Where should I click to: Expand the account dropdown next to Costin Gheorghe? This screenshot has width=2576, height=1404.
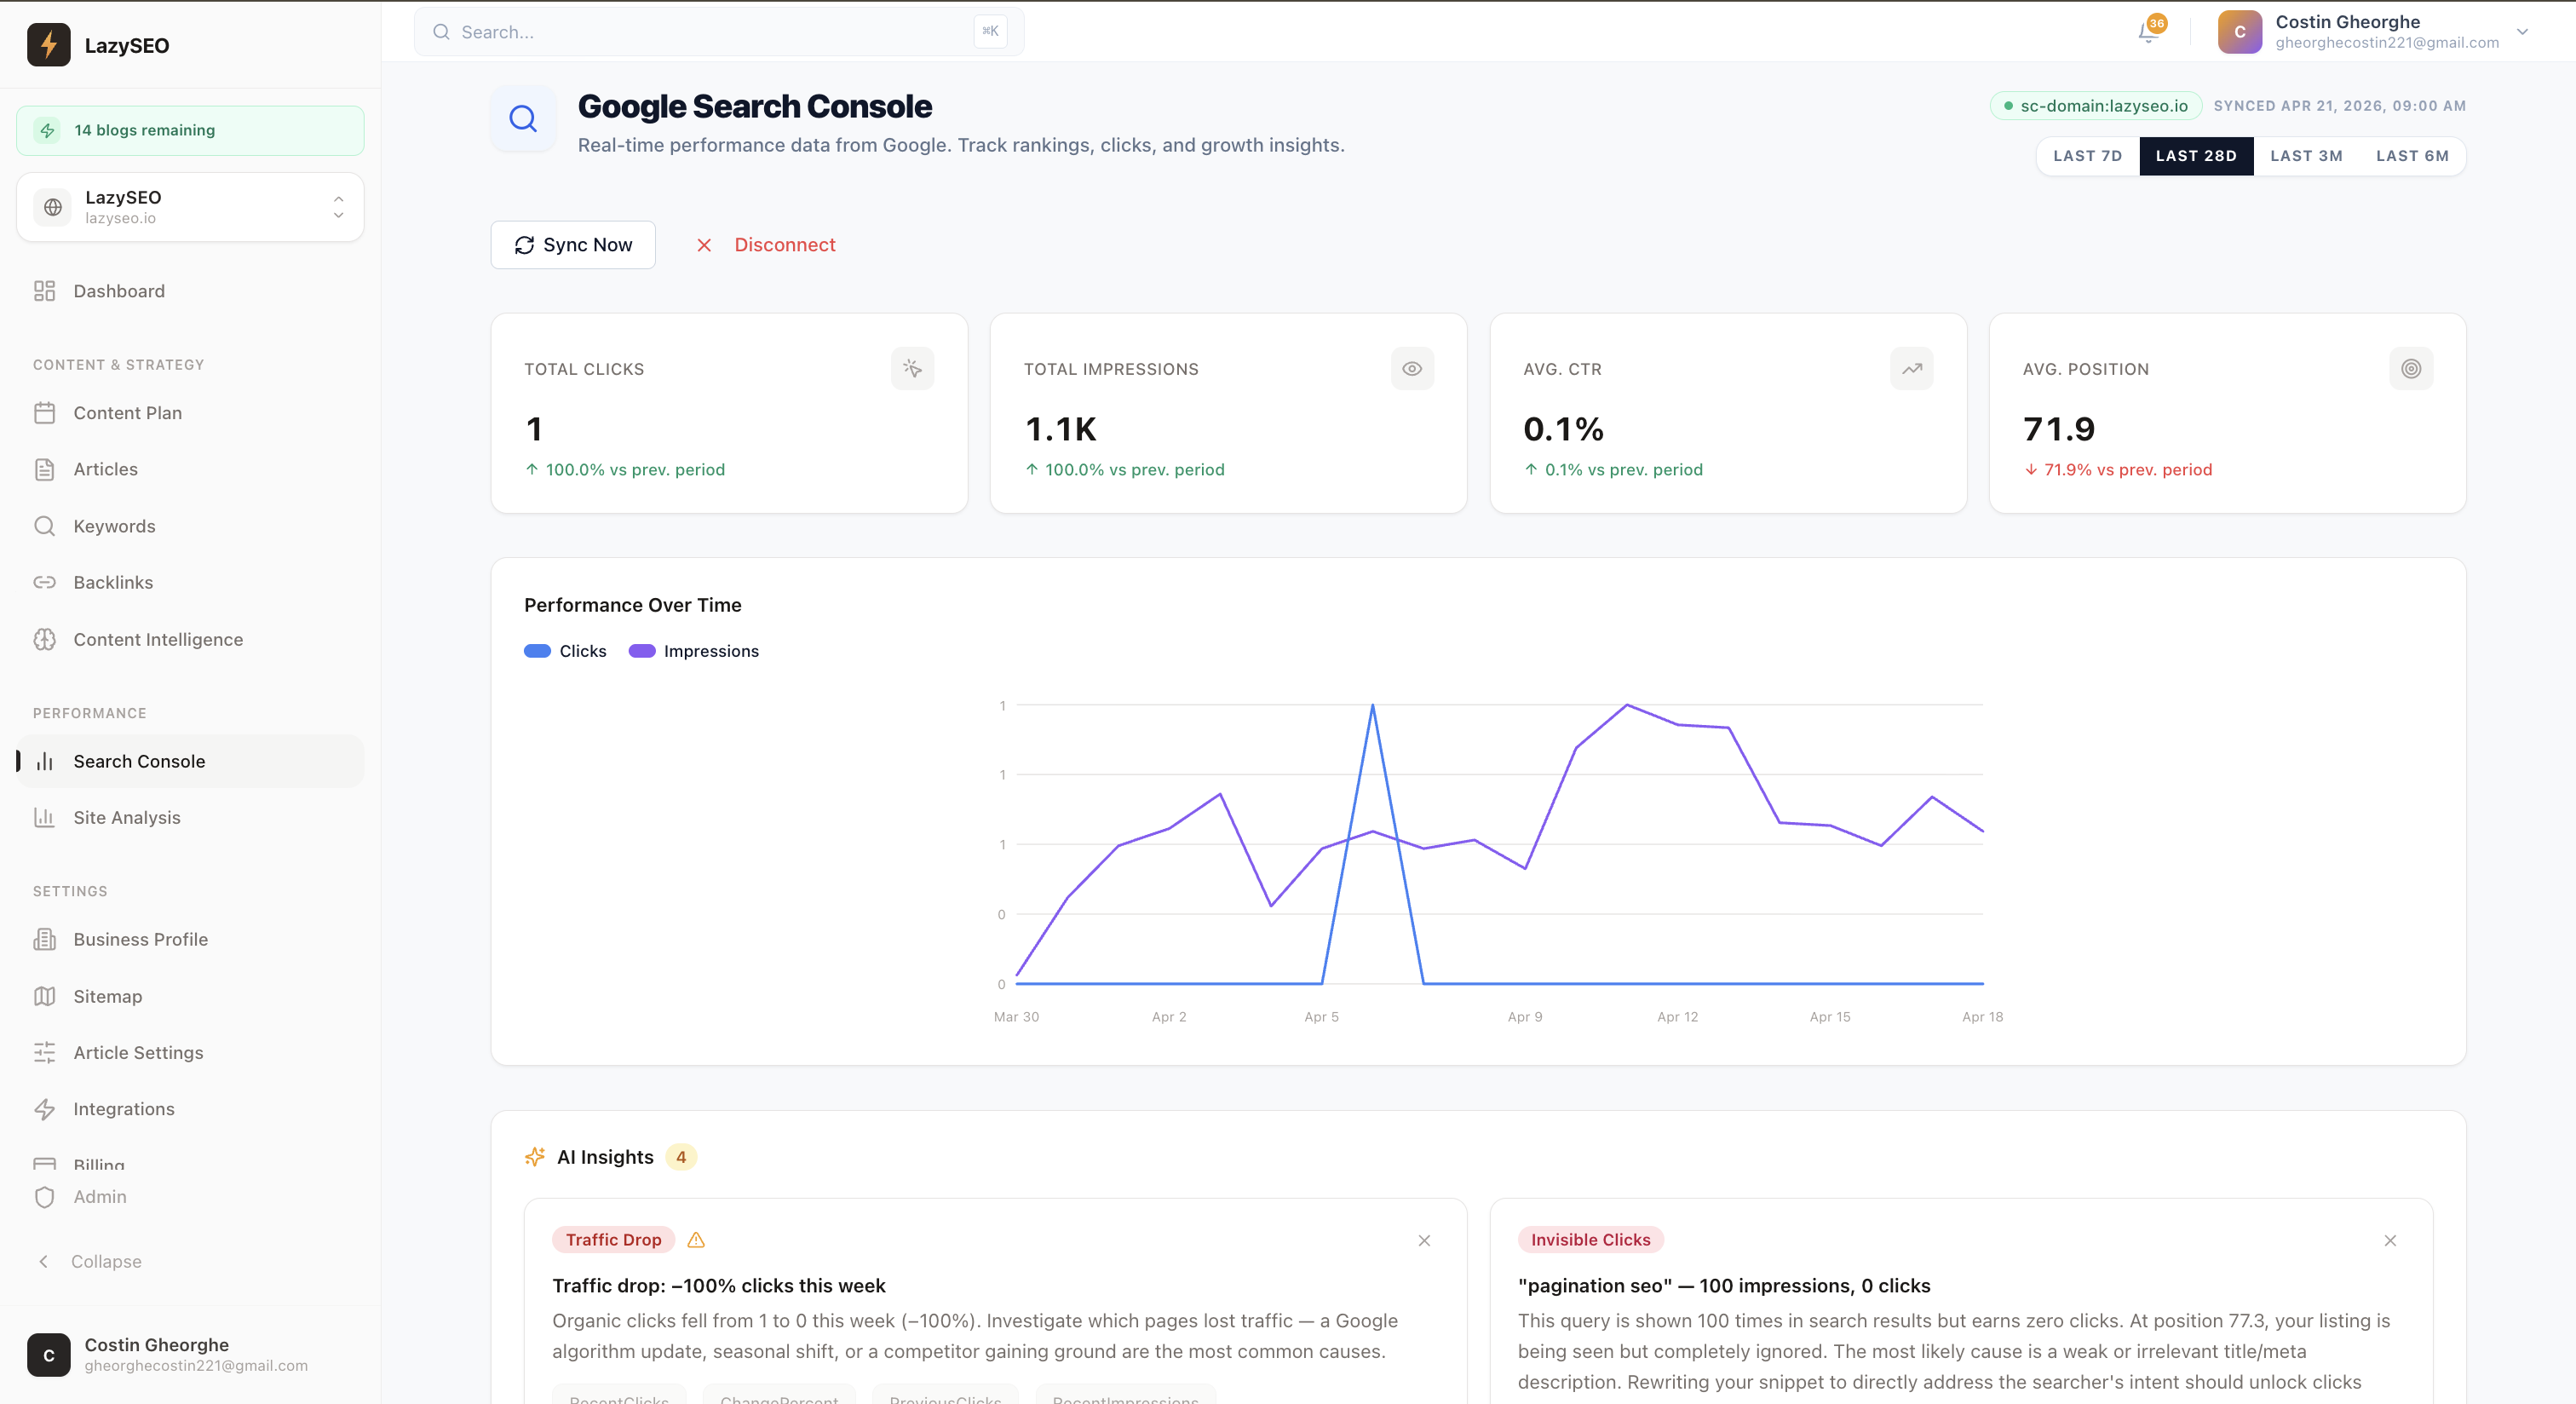point(2523,32)
